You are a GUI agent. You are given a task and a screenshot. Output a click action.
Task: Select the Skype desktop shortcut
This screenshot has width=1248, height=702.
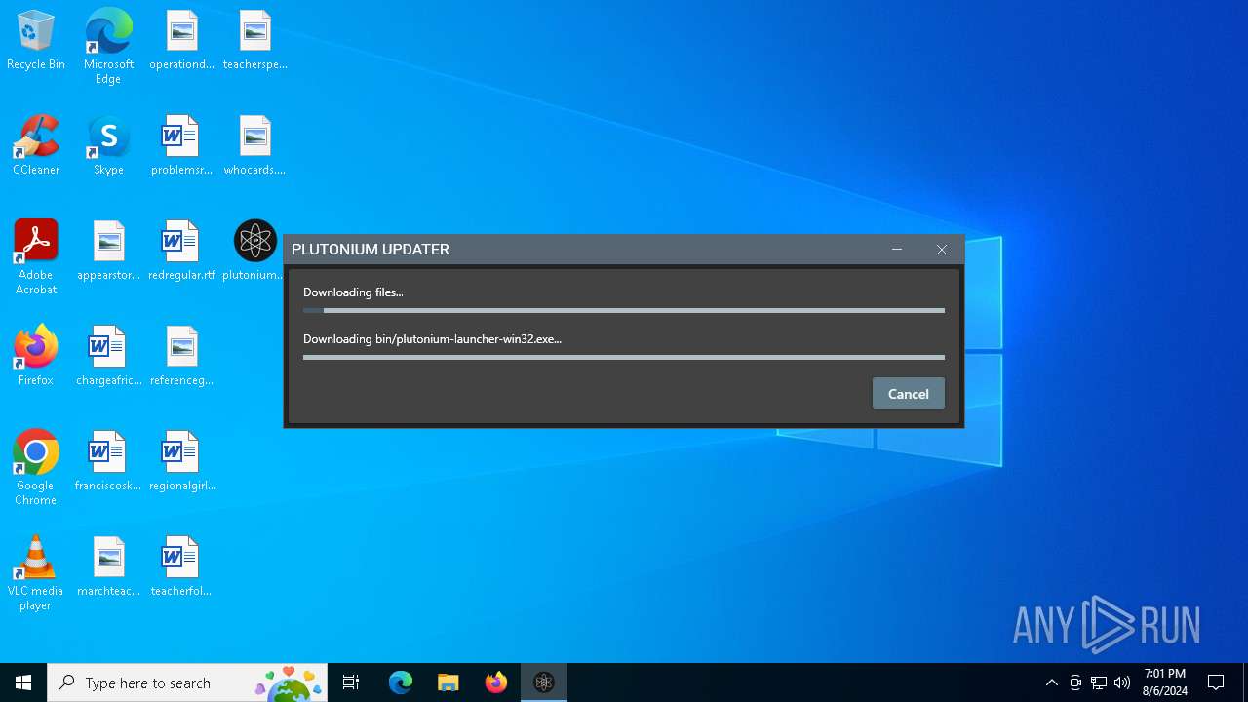108,146
